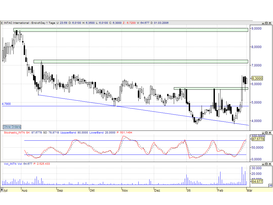Click the 4,0000 price axis label

coord(256,121)
